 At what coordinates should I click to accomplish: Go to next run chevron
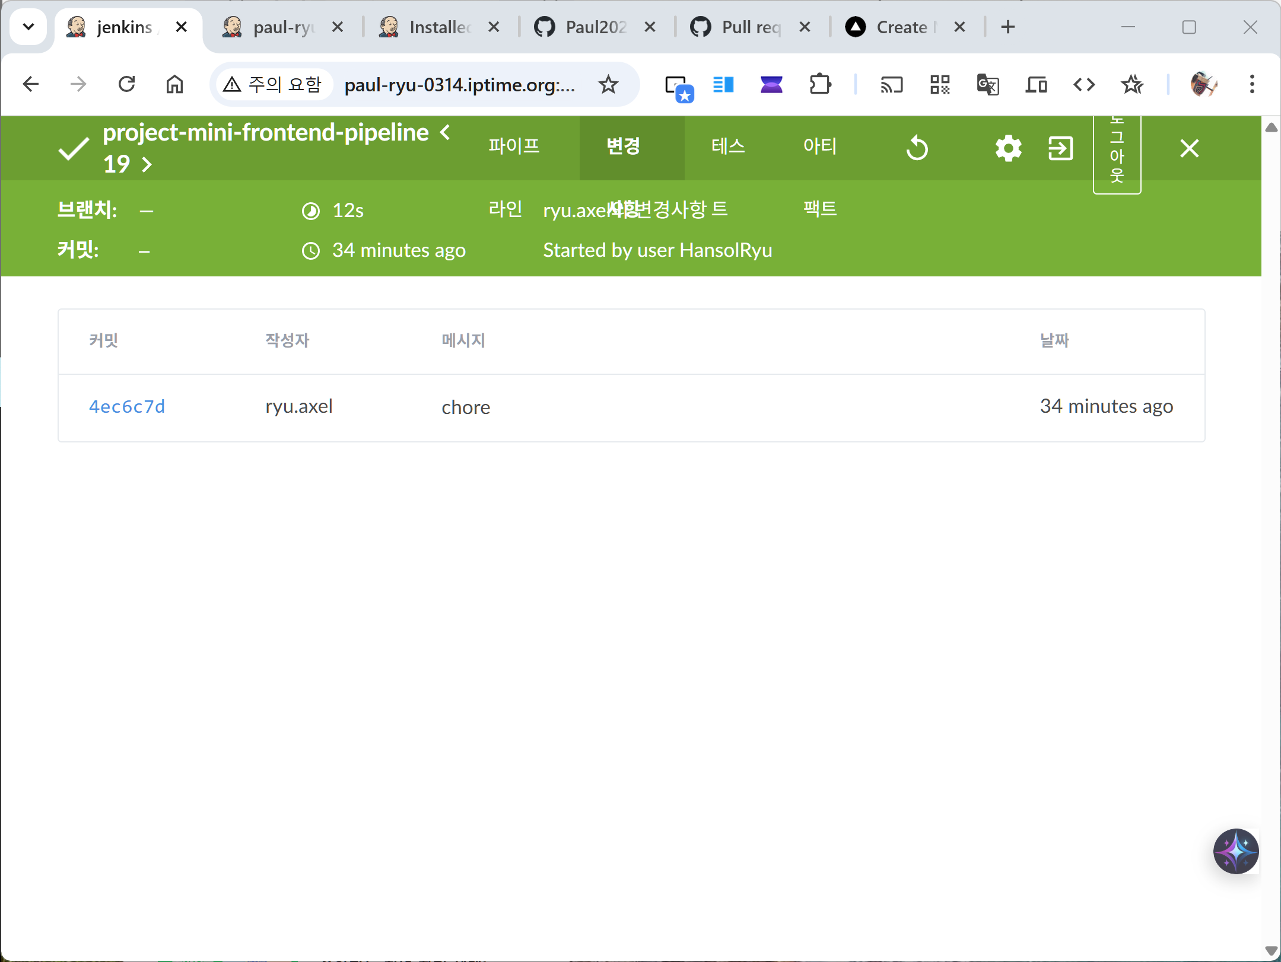147,164
